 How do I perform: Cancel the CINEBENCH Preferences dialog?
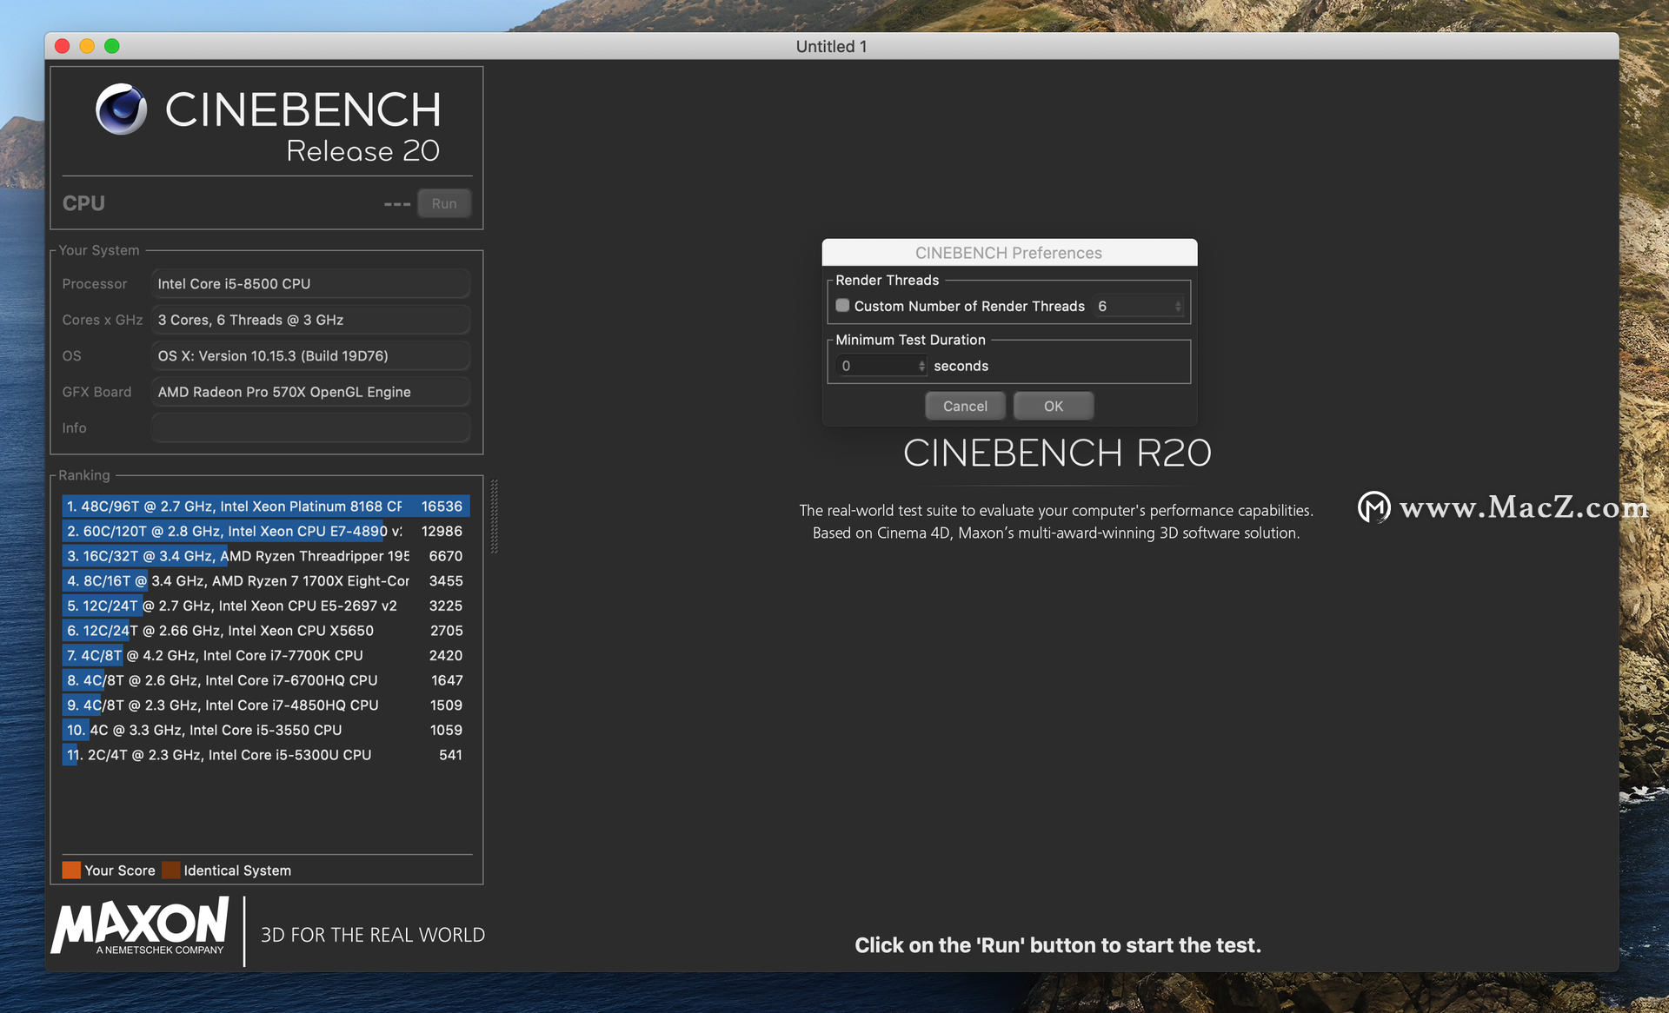point(965,406)
